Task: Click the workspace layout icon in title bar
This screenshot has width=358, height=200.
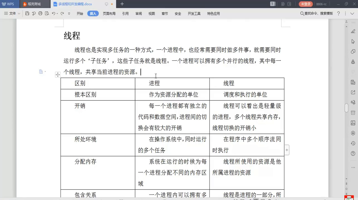Action: (x=289, y=4)
